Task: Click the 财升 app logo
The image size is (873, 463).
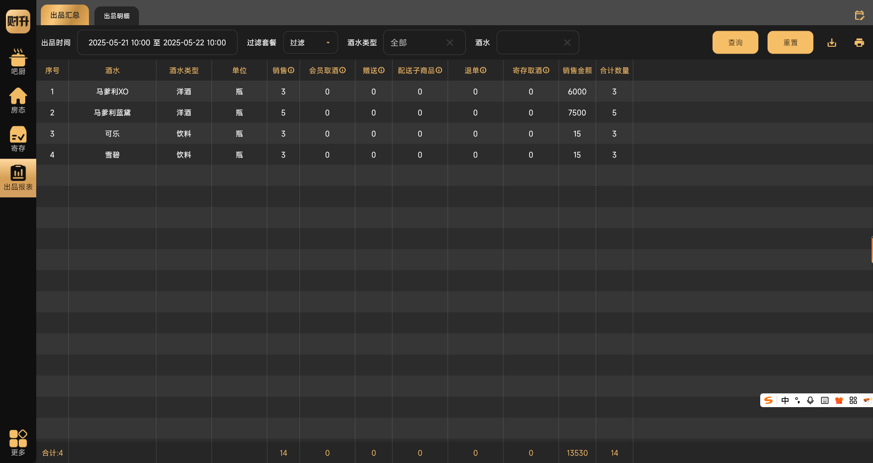Action: [18, 21]
